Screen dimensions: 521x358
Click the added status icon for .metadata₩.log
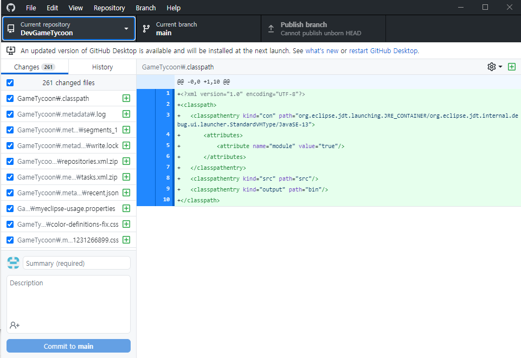126,114
